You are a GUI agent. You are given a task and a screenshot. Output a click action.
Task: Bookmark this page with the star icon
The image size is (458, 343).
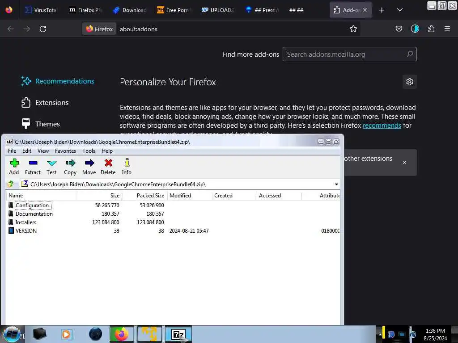(x=353, y=29)
